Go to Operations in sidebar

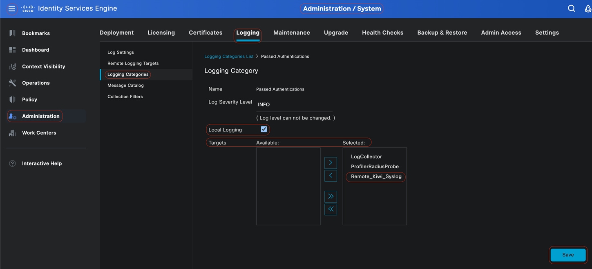36,83
